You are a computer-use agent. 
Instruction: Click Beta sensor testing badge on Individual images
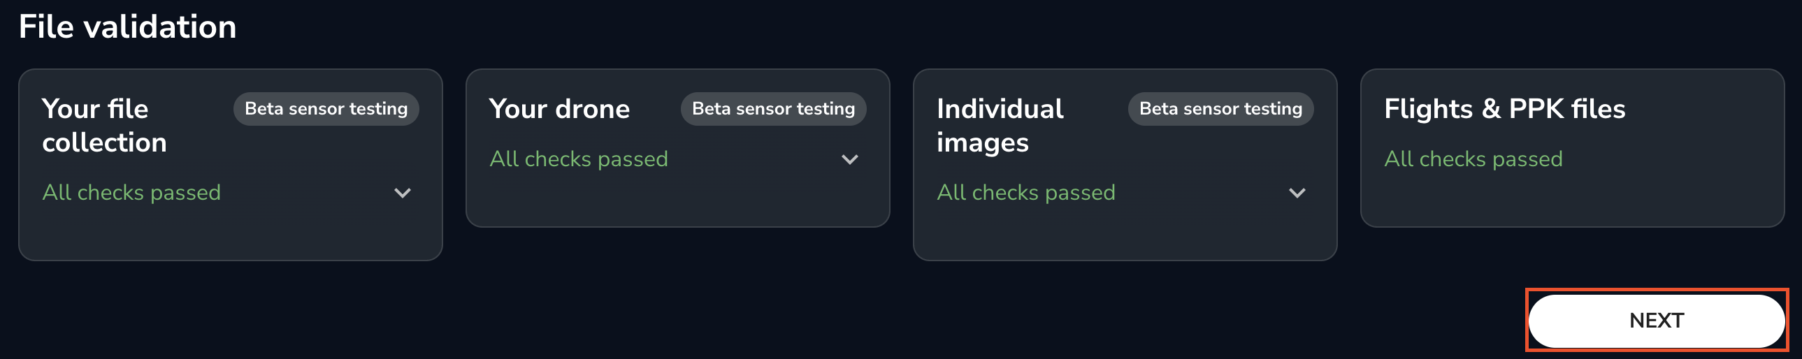click(x=1220, y=109)
